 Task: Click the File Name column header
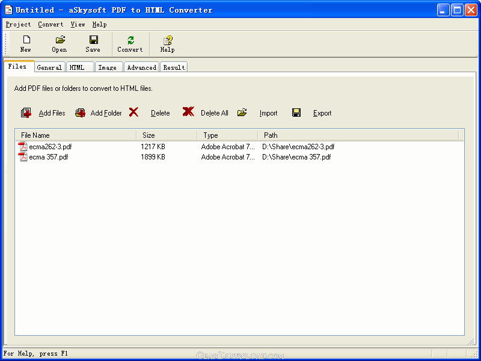(76, 135)
